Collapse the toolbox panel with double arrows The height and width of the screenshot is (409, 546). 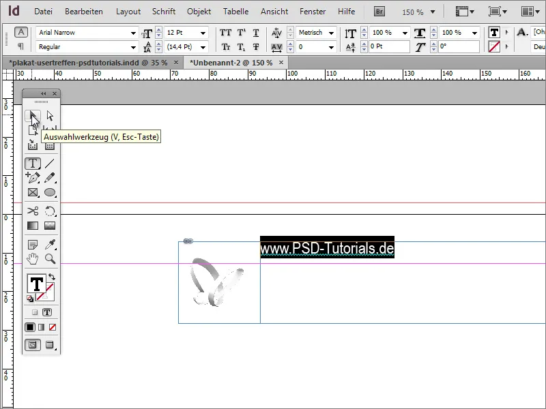[43, 93]
